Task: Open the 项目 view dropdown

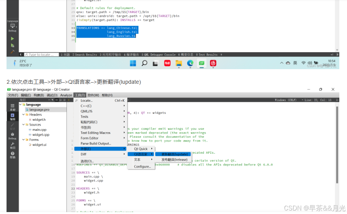Action: (x=34, y=100)
